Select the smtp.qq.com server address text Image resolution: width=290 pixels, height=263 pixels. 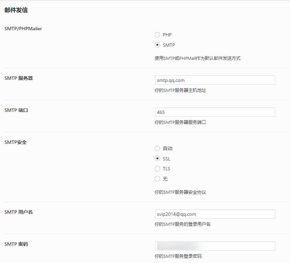point(171,80)
